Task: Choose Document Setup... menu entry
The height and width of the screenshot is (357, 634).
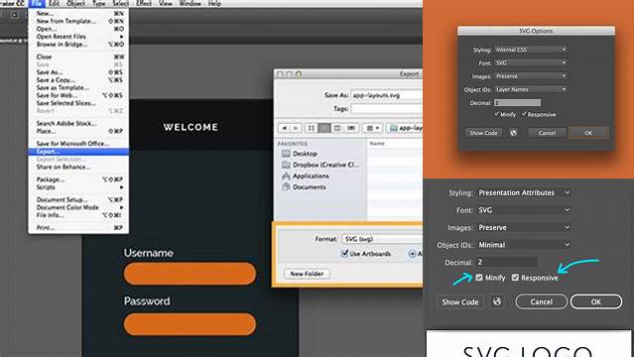Action: click(x=78, y=199)
